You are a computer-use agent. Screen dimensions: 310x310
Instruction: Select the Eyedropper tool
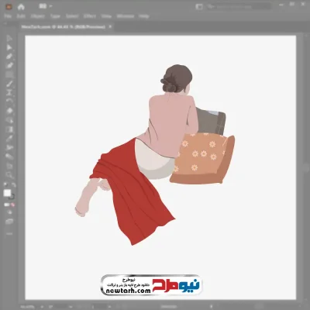click(x=9, y=138)
